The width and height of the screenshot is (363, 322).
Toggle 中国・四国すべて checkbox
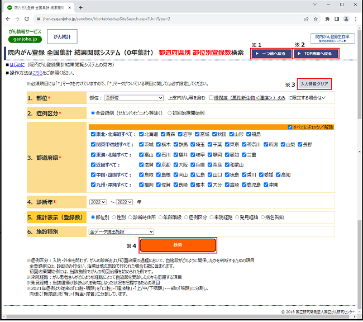tap(93, 175)
